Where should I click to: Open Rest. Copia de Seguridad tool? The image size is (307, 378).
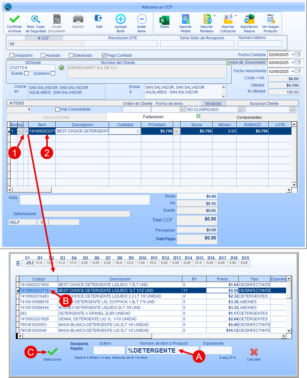[36, 19]
